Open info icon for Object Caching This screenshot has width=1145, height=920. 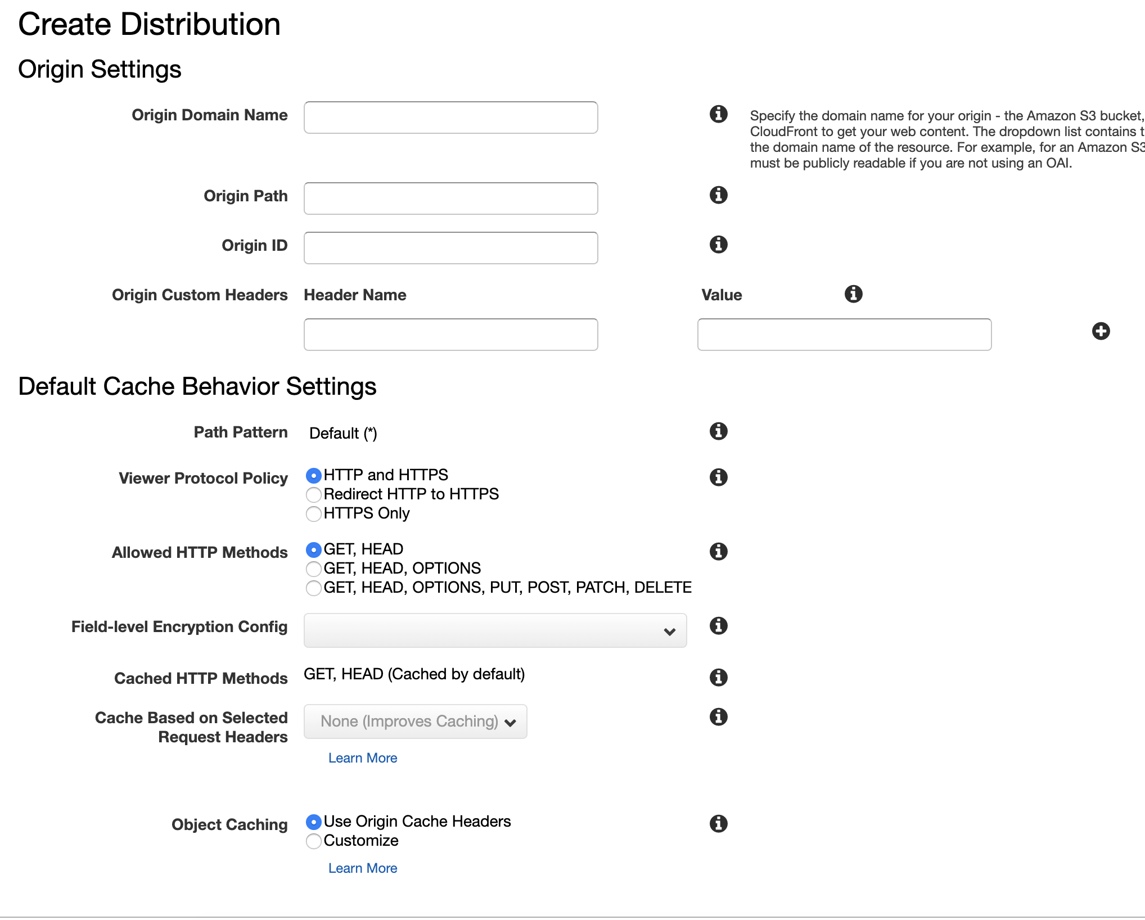point(718,824)
